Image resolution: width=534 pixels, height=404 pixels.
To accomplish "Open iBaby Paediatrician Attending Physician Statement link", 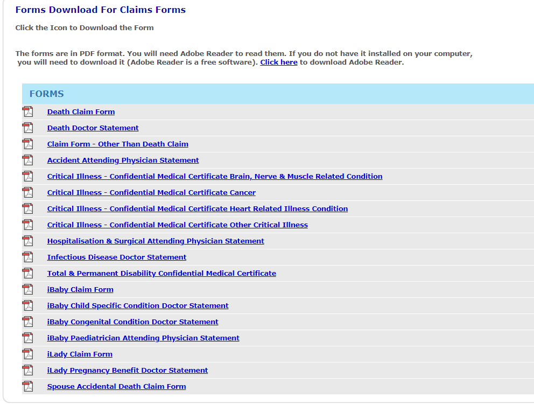I will [x=143, y=338].
